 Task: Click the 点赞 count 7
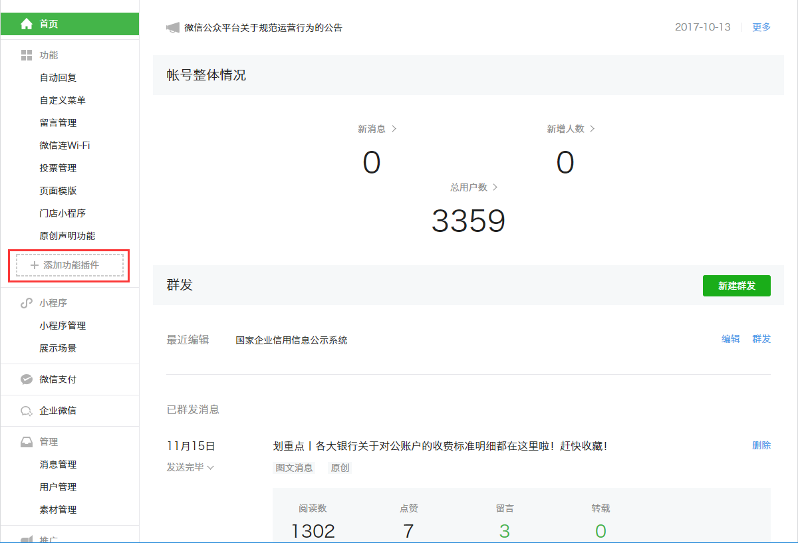point(408,531)
